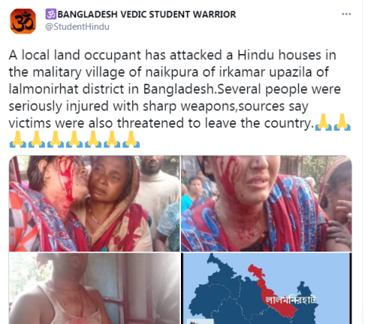
Task: Click the @StudentHindu handle
Action: (78, 27)
